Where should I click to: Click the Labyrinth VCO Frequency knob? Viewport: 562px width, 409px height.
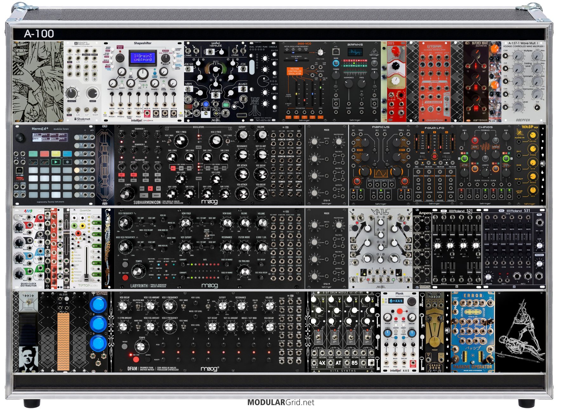[125, 223]
